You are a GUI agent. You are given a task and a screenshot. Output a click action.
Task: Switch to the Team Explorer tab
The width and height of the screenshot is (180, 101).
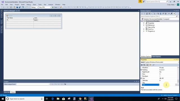[x=156, y=57]
